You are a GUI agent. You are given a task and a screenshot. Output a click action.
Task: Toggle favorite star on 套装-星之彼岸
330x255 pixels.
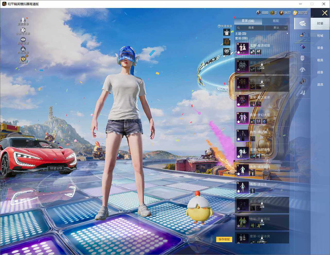(x=239, y=105)
